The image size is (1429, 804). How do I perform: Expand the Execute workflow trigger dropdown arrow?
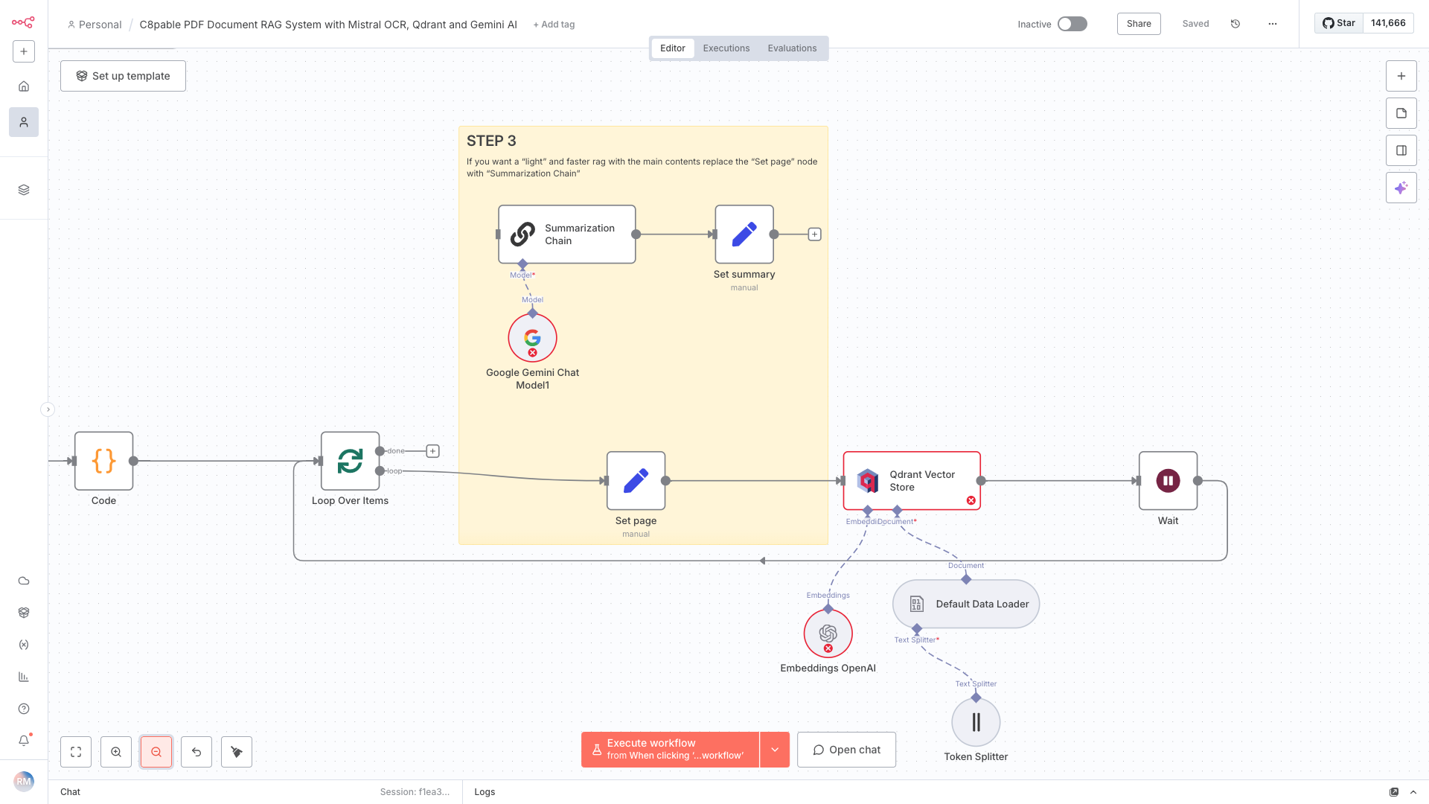pyautogui.click(x=775, y=750)
